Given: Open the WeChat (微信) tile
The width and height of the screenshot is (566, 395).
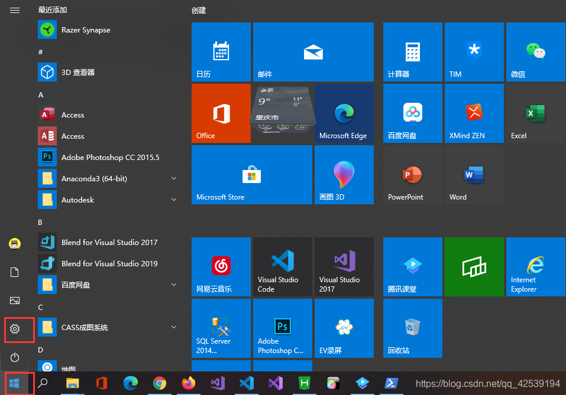Looking at the screenshot, I should (x=536, y=52).
